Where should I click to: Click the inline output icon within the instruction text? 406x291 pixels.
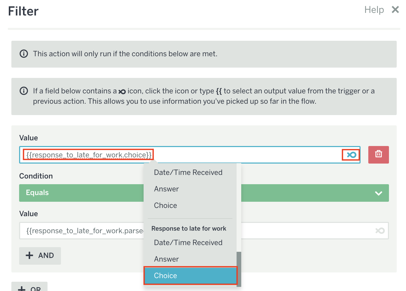click(x=122, y=92)
